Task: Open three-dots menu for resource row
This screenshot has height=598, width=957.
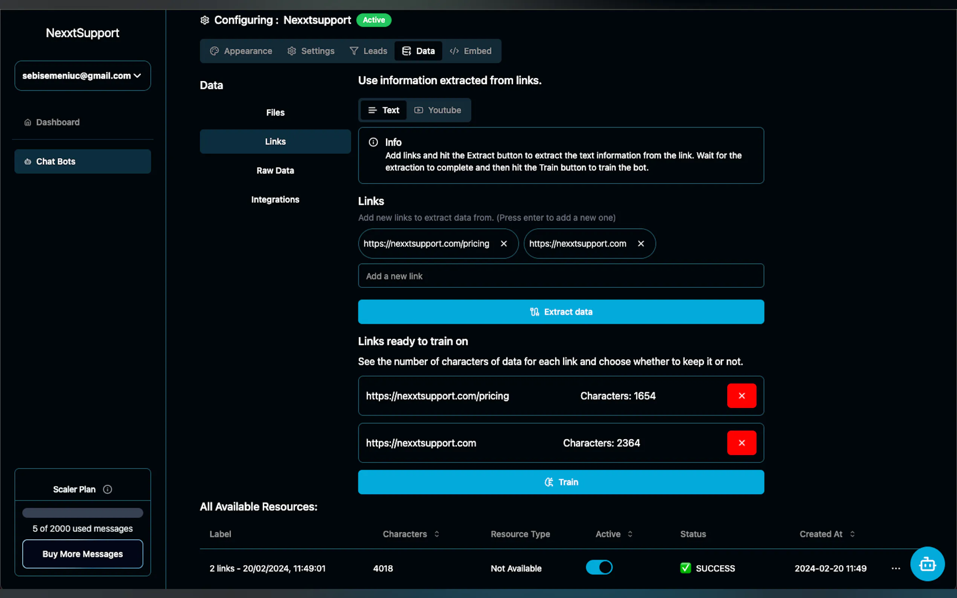Action: point(896,568)
